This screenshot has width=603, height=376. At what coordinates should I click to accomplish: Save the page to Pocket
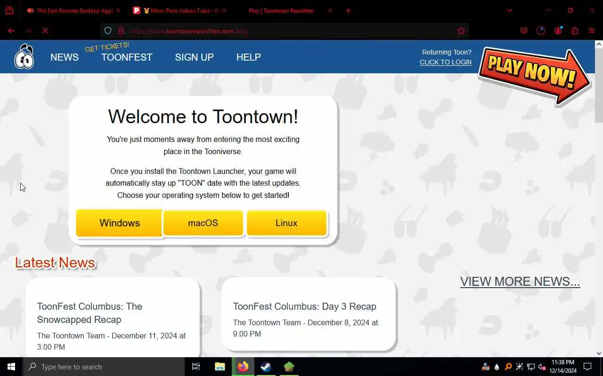pyautogui.click(x=524, y=31)
